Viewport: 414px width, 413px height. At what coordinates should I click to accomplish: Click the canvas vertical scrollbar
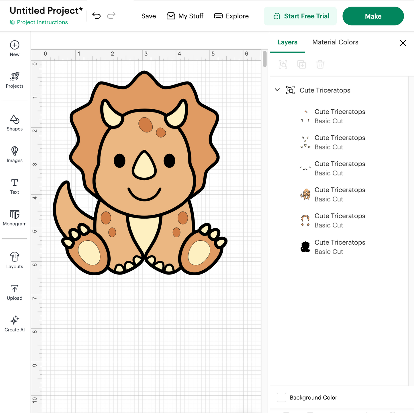click(265, 59)
